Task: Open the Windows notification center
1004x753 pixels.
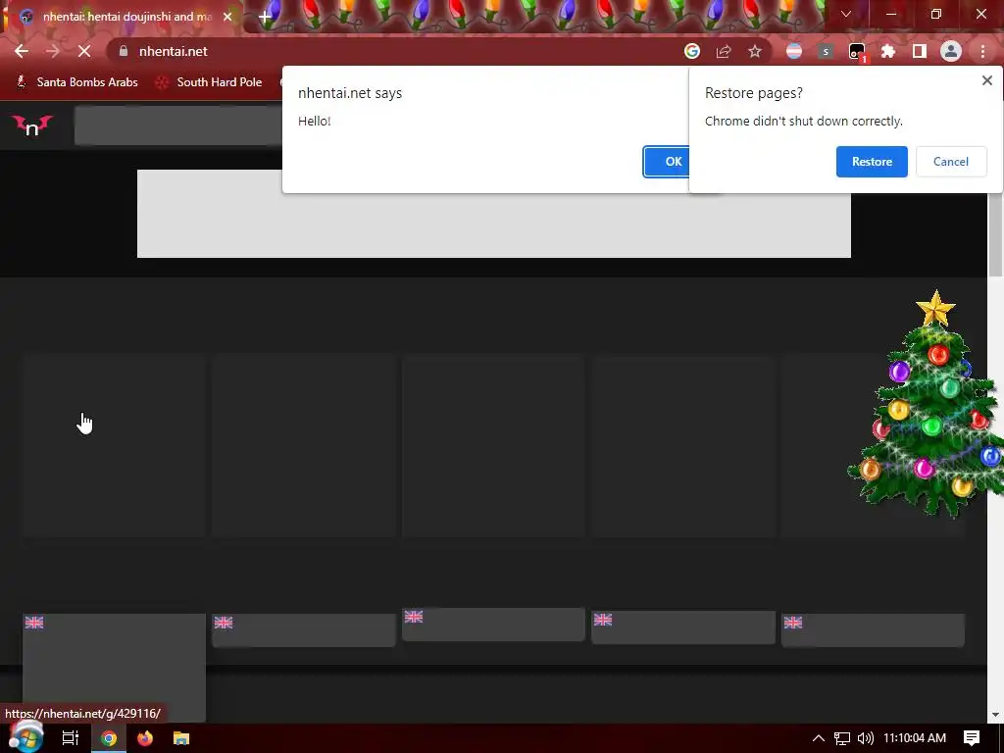Action: [x=972, y=738]
